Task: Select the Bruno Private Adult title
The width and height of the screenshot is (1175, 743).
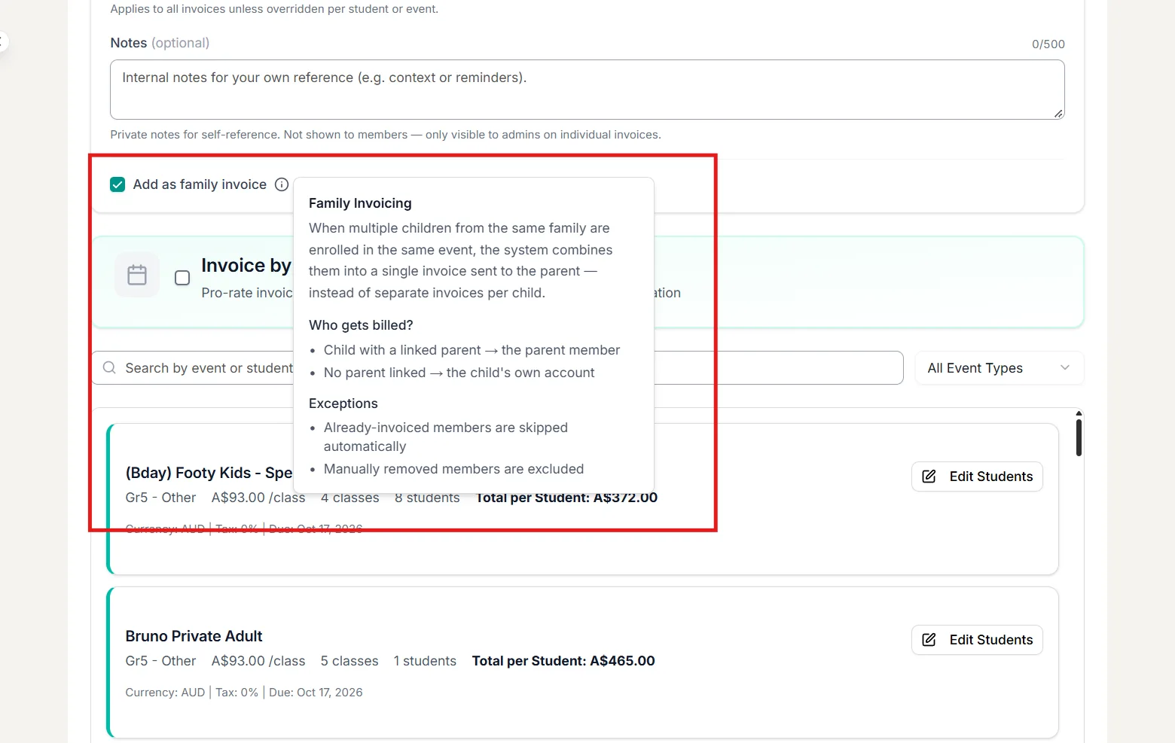Action: [x=194, y=636]
